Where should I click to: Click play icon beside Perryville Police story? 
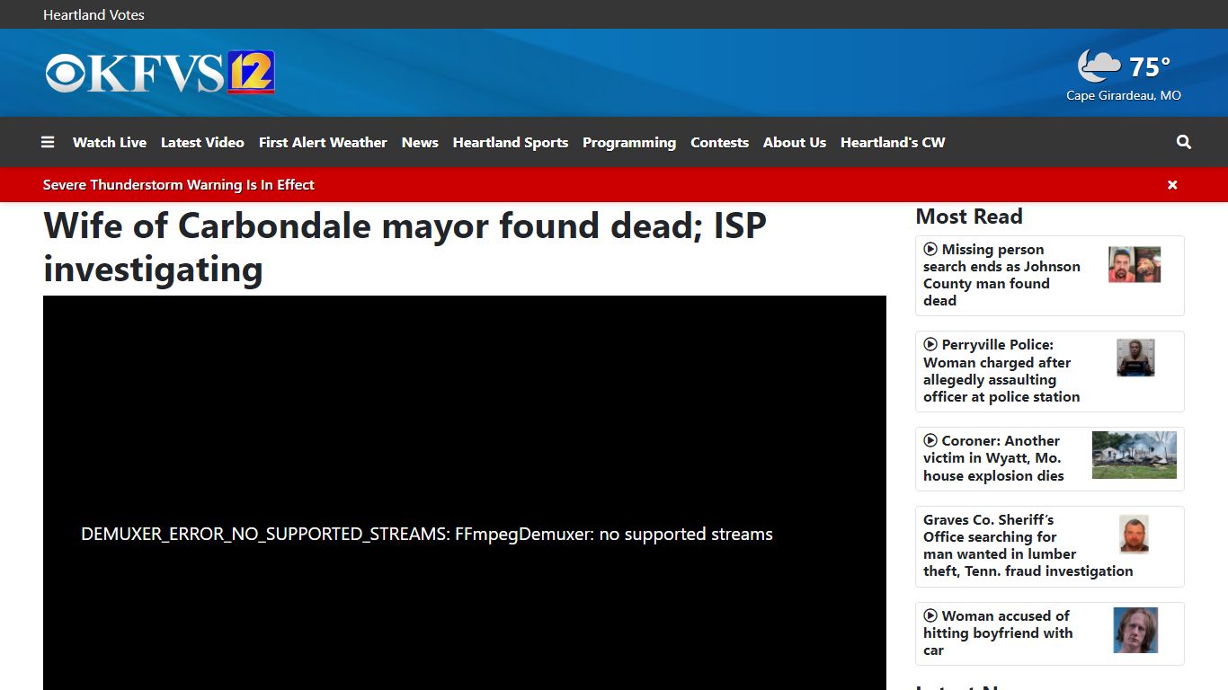[930, 344]
